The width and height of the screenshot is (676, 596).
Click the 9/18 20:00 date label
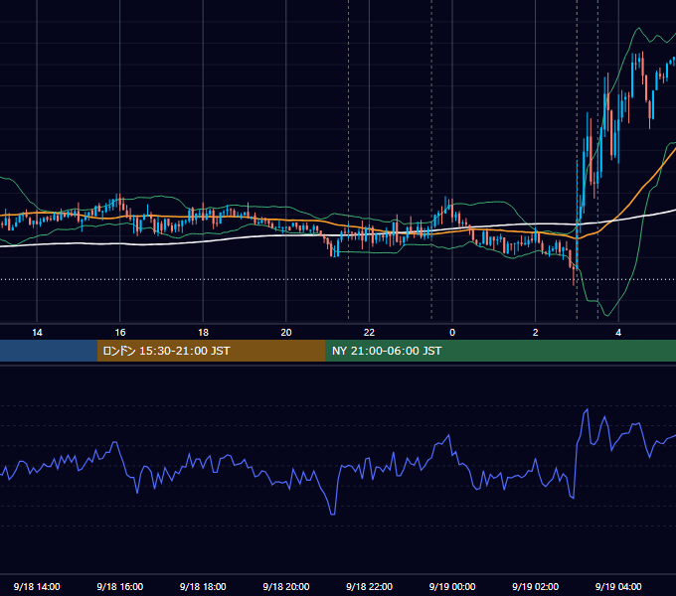(x=286, y=586)
